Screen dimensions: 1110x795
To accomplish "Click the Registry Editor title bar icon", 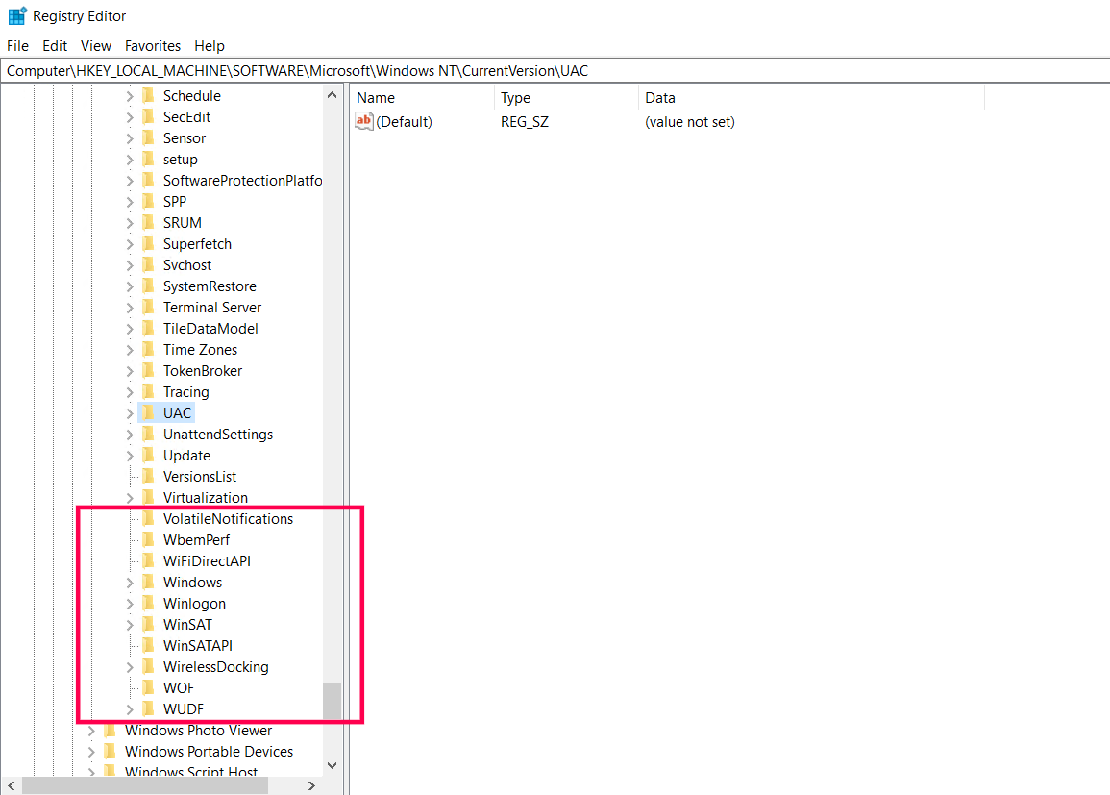I will 17,15.
